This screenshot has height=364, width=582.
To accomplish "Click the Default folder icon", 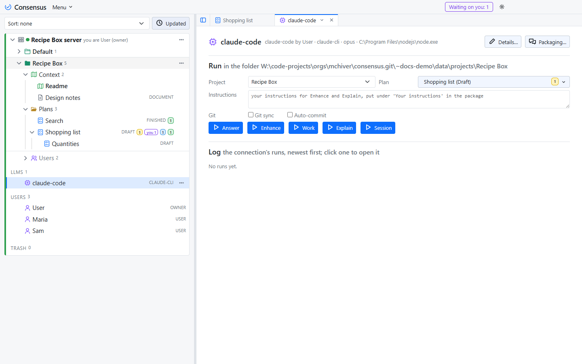I will tap(27, 51).
